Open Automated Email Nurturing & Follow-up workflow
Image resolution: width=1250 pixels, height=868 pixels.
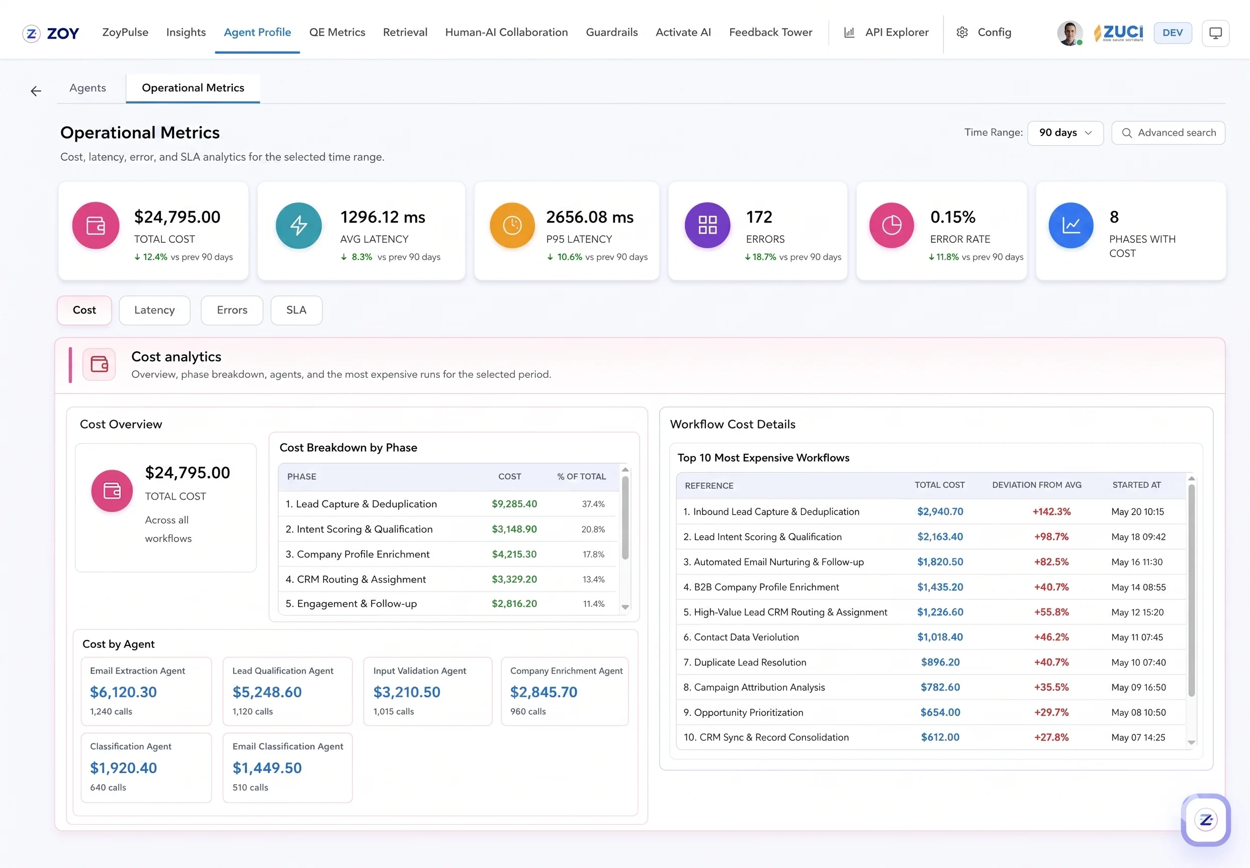(x=931, y=562)
